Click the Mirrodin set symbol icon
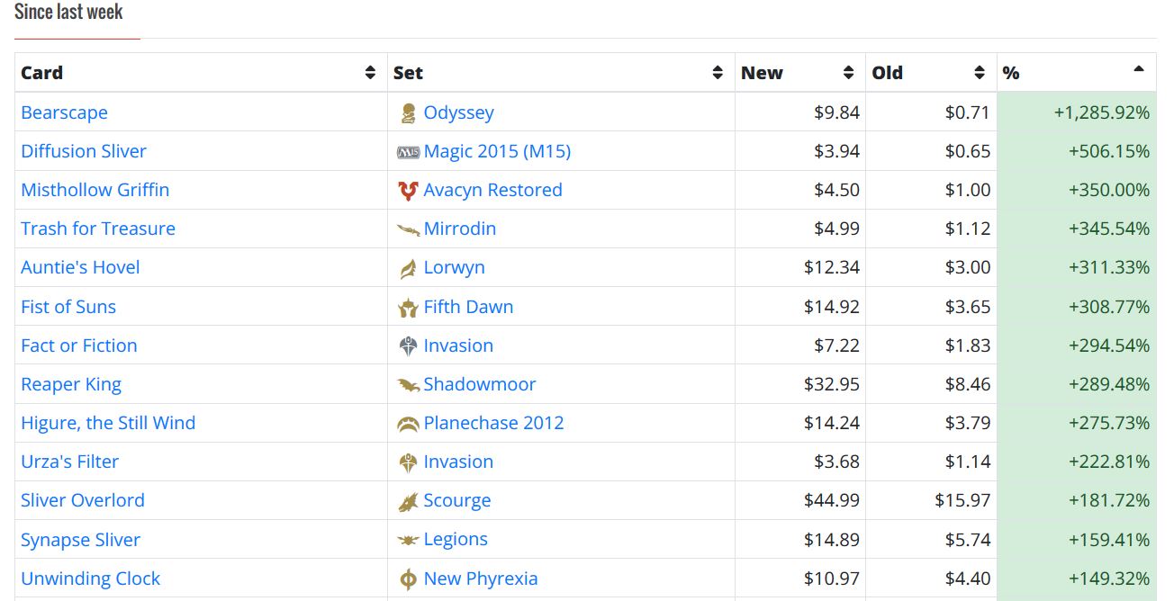 tap(408, 229)
